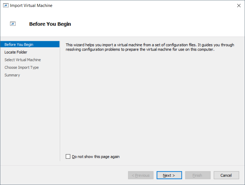This screenshot has height=185, width=245.
Task: Select the Summary step in the sidebar
Action: (x=12, y=75)
